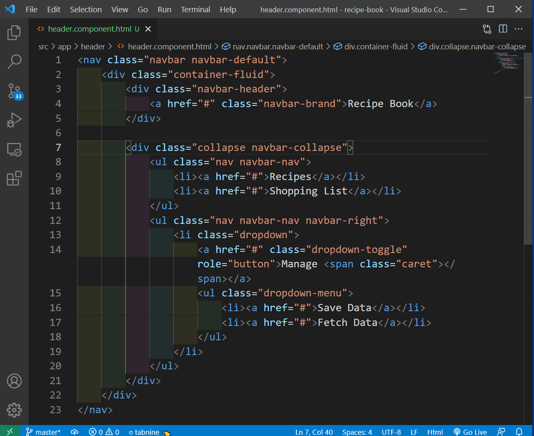
Task: Open the Edit menu
Action: click(54, 9)
